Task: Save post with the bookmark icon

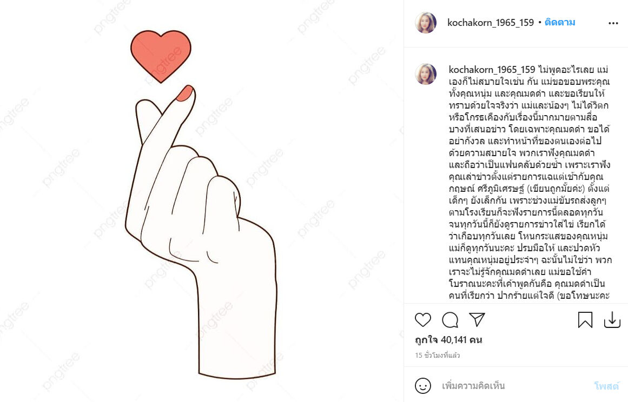Action: [585, 319]
